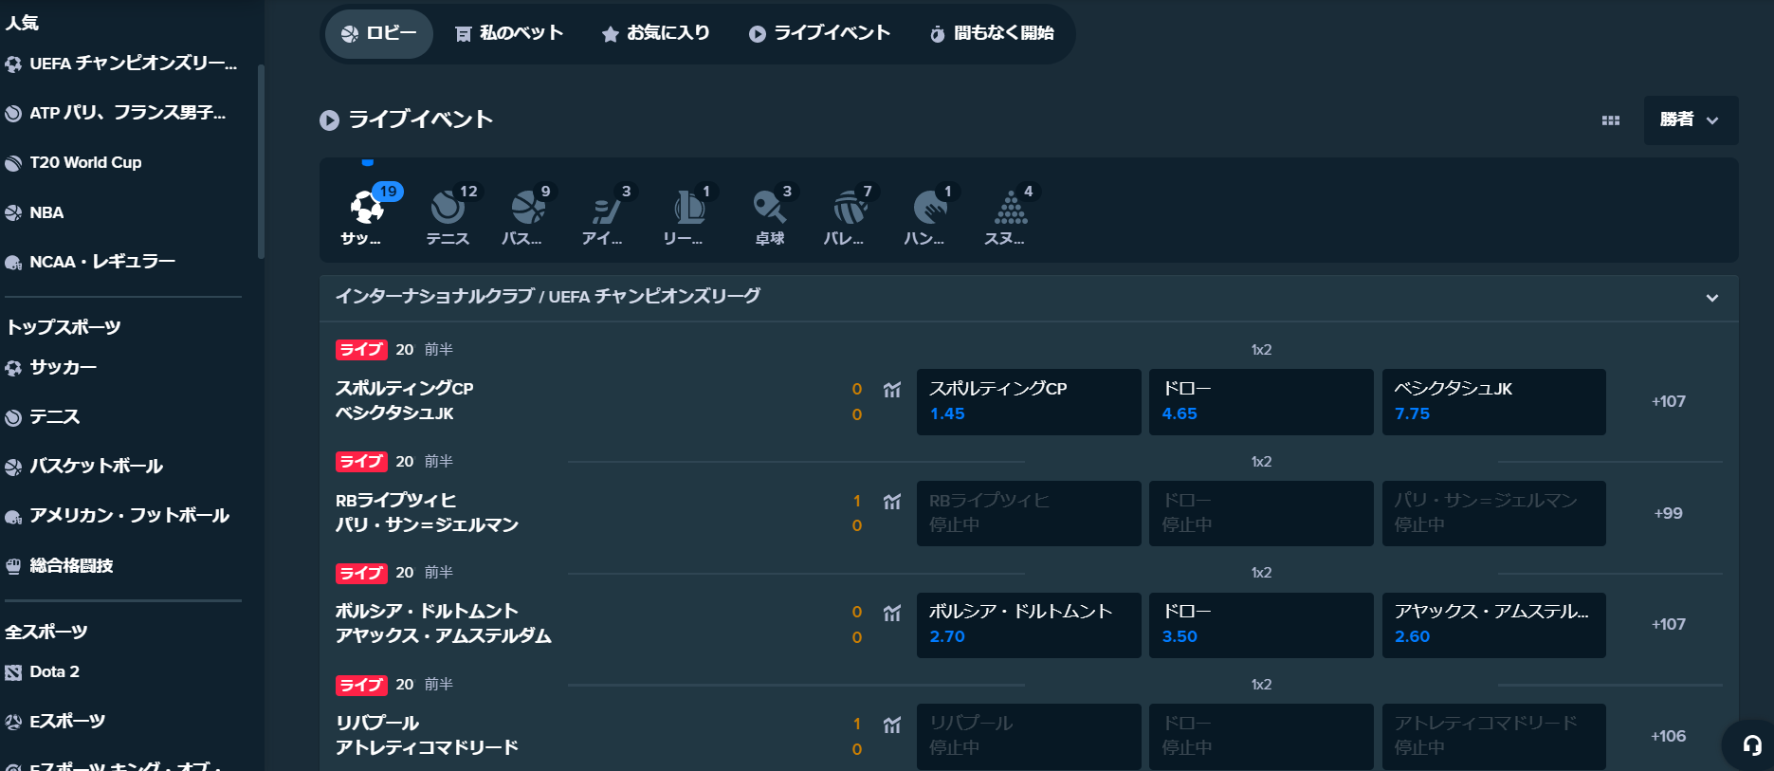Open NCAA regular season in sidebar

pos(91,262)
